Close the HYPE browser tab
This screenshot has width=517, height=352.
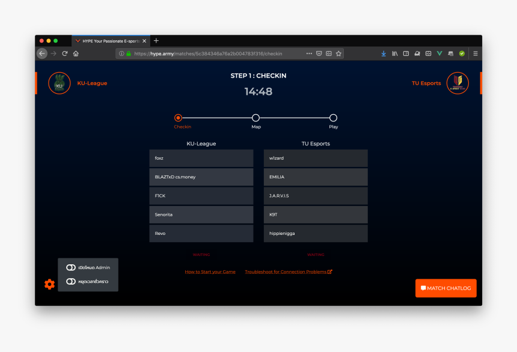coord(144,41)
